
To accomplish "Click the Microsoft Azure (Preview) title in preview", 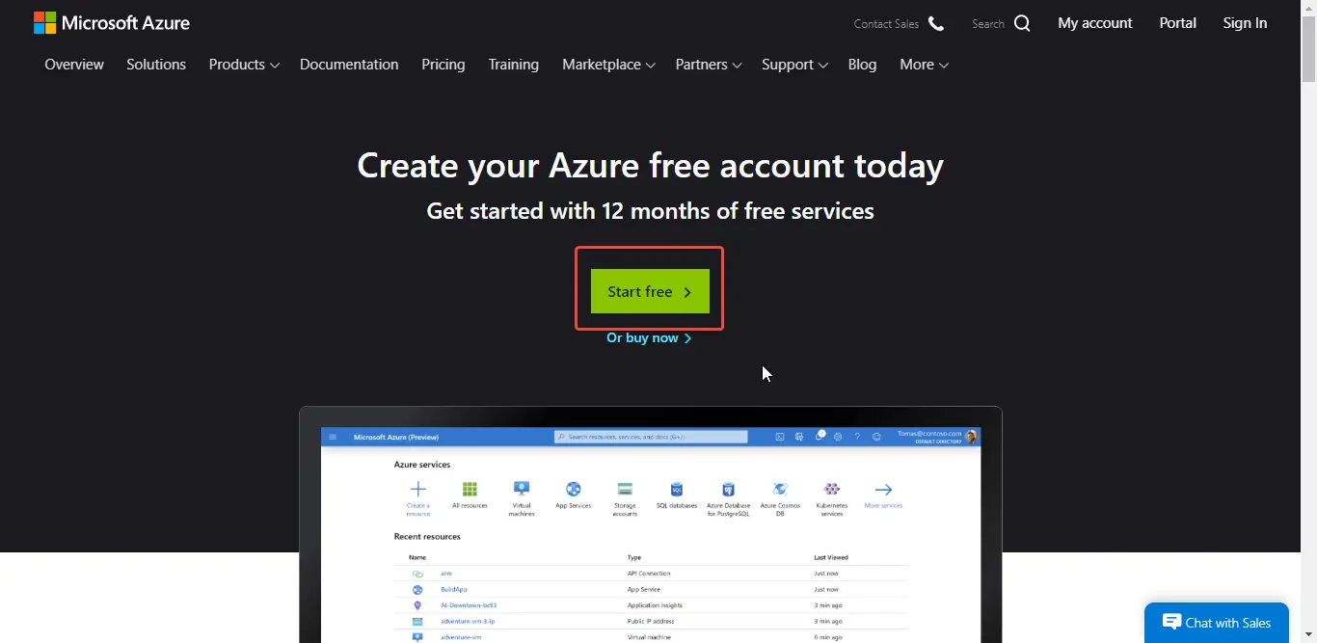I will (396, 437).
